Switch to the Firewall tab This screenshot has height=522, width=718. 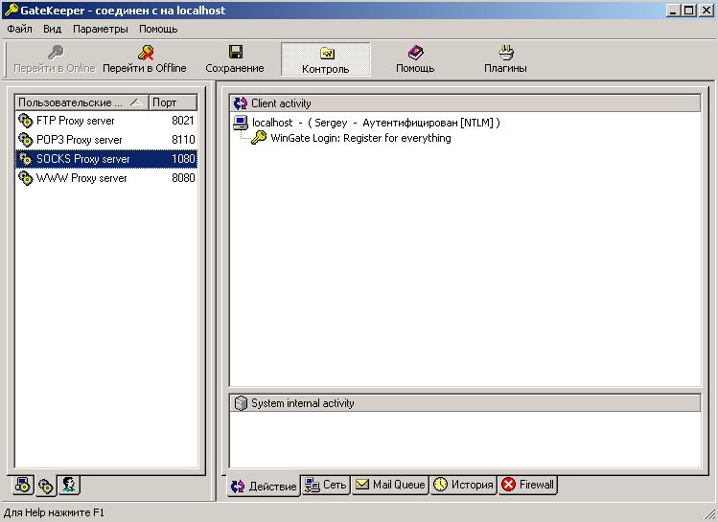[527, 485]
